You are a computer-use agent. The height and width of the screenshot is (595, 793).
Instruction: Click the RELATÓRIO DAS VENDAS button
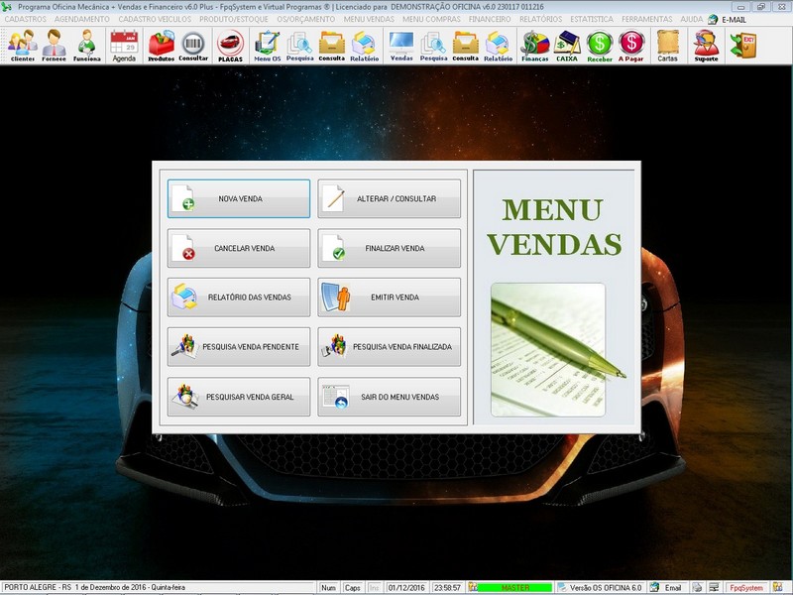point(239,297)
